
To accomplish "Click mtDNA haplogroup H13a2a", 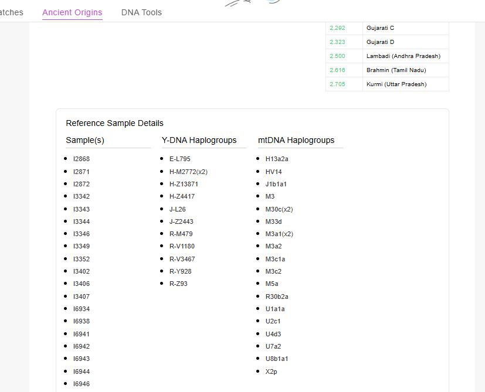I will (277, 159).
